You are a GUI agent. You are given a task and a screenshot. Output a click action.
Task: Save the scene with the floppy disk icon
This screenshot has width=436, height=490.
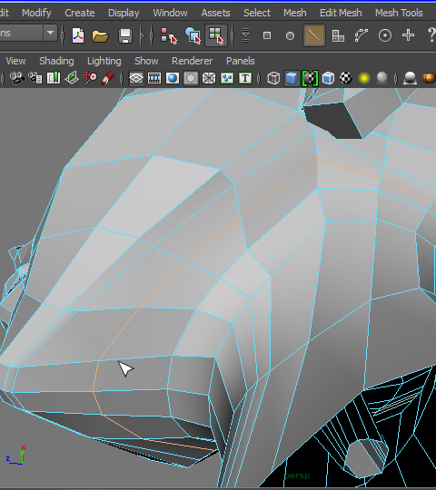pyautogui.click(x=125, y=35)
